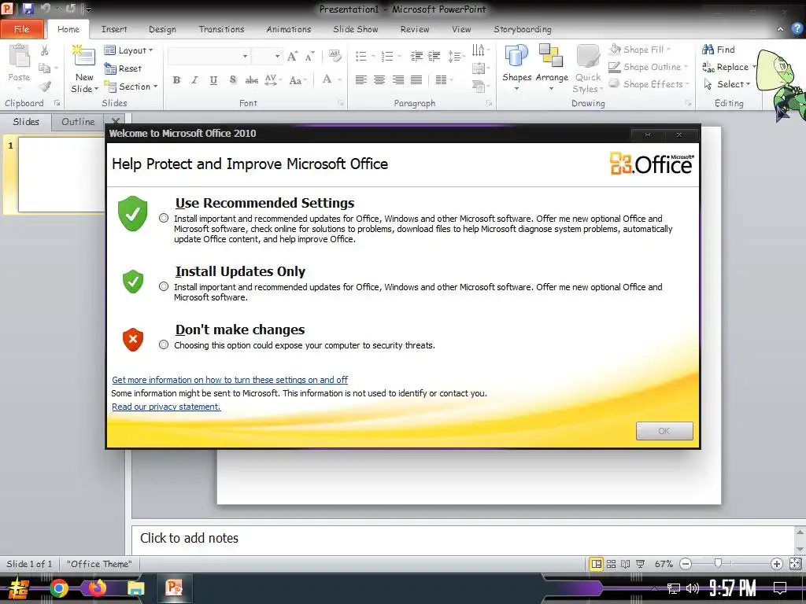This screenshot has width=806, height=604.
Task: Click slide 1 thumbnail in Slides pane
Action: 61,175
